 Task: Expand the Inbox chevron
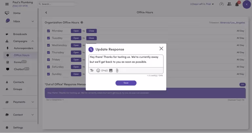(32, 21)
